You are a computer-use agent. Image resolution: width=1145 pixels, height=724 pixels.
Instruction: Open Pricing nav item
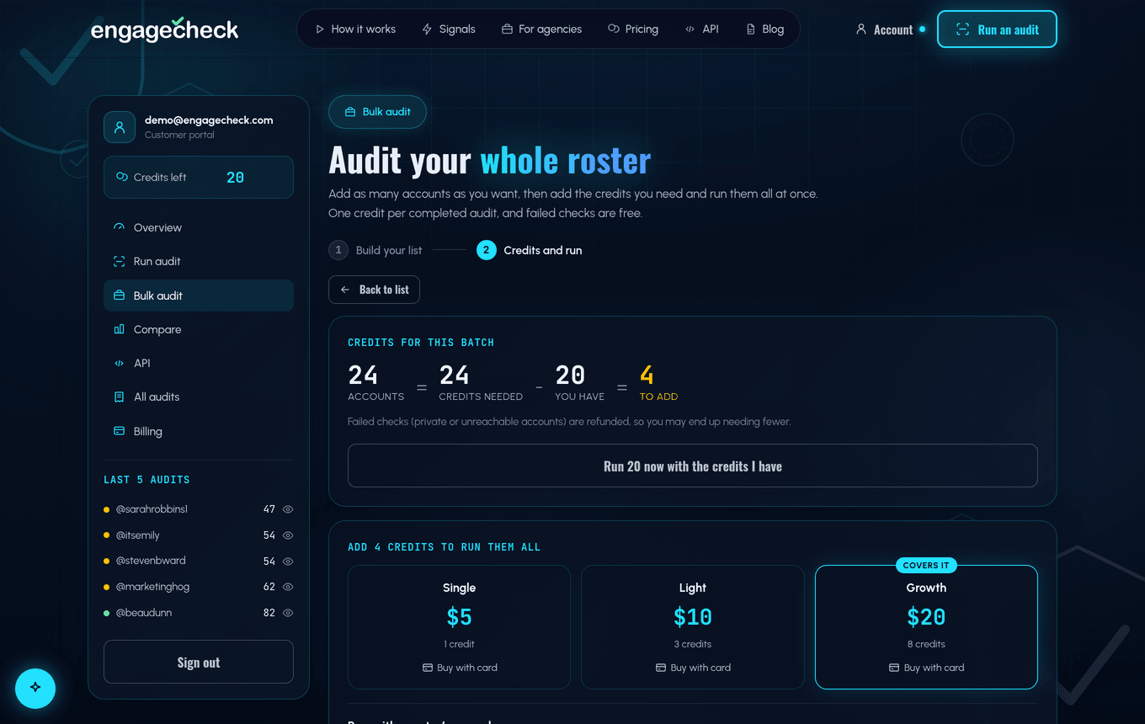click(633, 29)
